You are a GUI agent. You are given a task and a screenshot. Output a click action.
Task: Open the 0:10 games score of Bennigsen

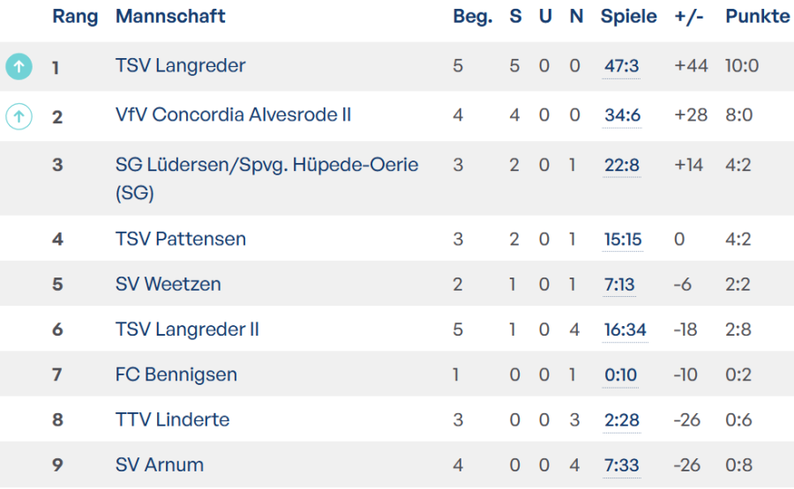coord(620,374)
